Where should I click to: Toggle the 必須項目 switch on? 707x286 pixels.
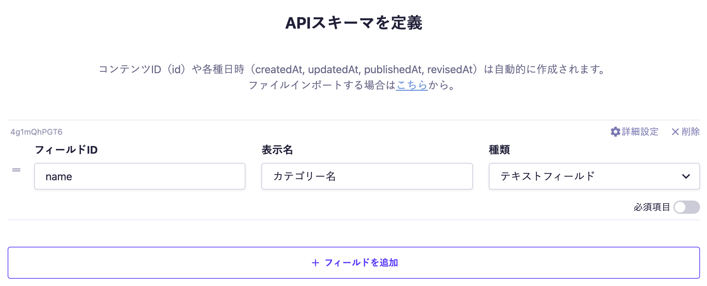click(x=686, y=207)
